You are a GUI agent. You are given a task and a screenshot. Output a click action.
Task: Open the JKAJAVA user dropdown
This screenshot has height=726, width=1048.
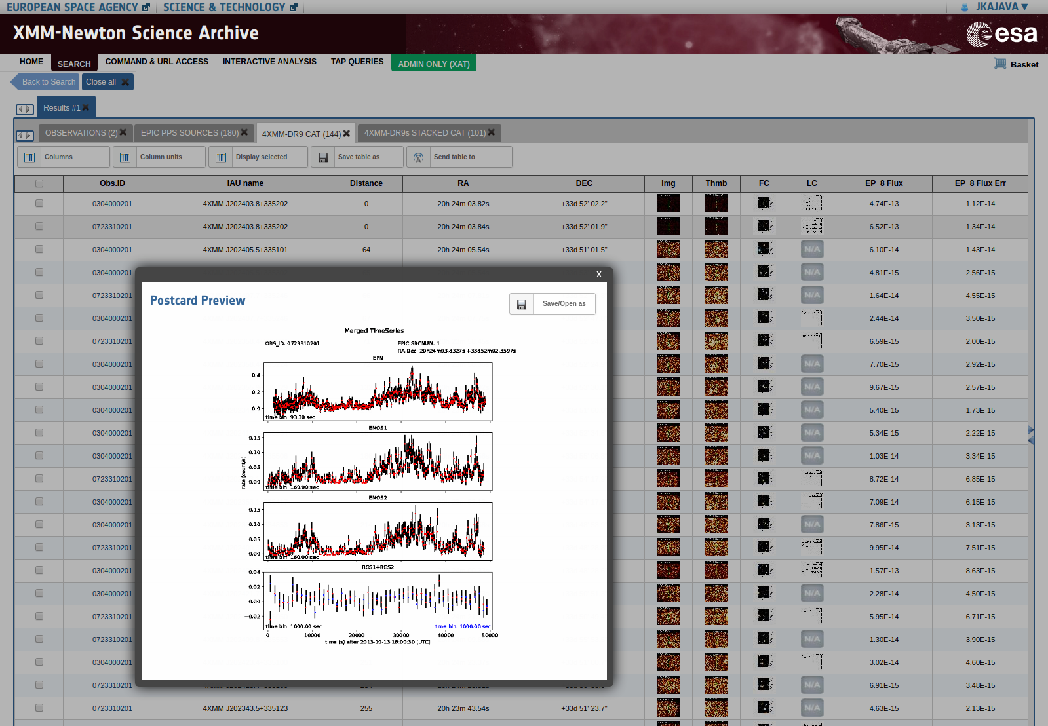[1001, 7]
